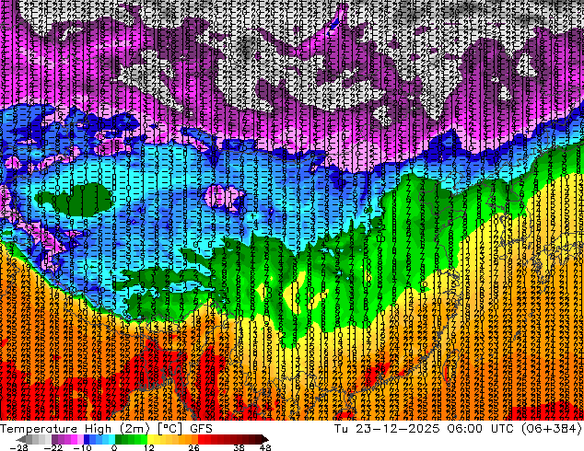584x451 pixels.
Task: Click the grey left arrow end of legend
Action: coord(20,439)
